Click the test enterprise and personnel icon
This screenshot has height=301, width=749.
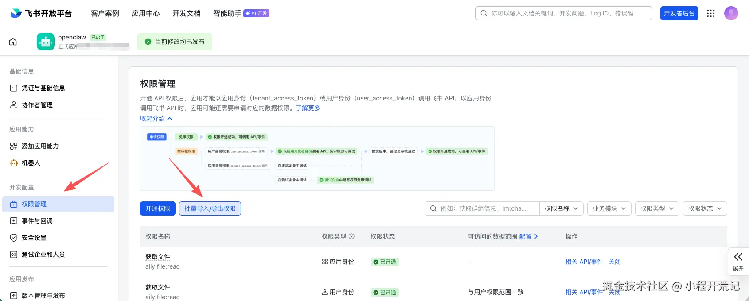[x=14, y=255]
